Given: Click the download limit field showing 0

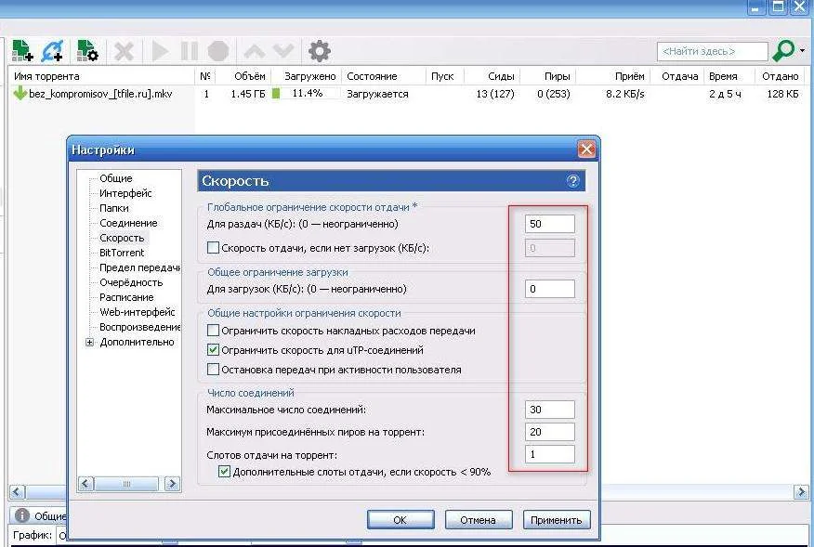Looking at the screenshot, I should pos(550,289).
